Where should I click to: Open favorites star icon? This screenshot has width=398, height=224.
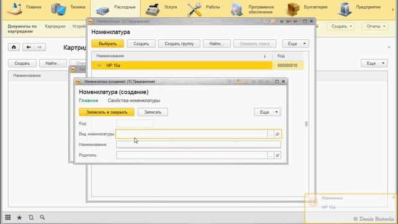[x=19, y=217]
